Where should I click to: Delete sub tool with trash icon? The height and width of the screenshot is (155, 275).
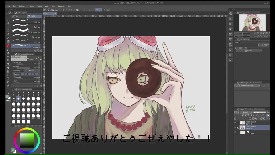coord(41,51)
